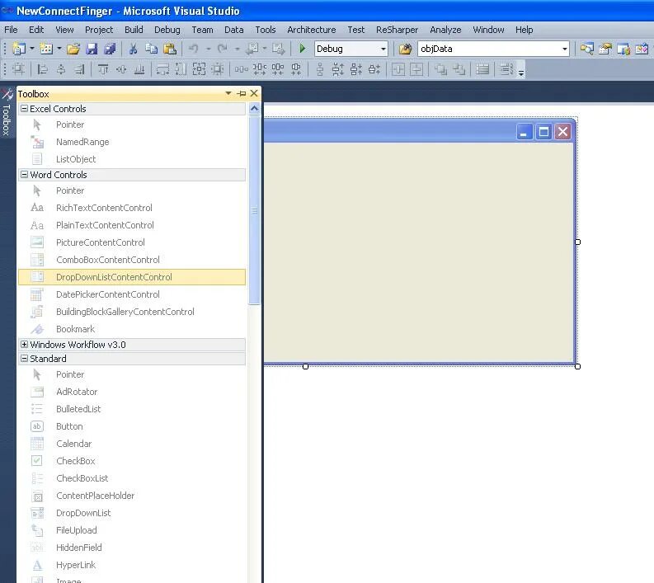Click the Align Rights layout icon

click(79, 69)
